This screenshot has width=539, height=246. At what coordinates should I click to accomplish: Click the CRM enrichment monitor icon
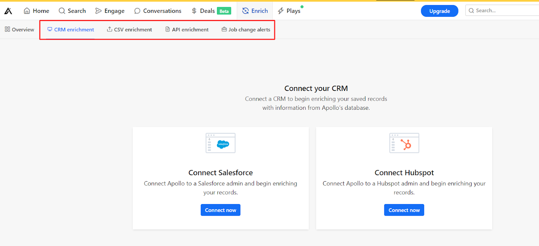coord(50,29)
